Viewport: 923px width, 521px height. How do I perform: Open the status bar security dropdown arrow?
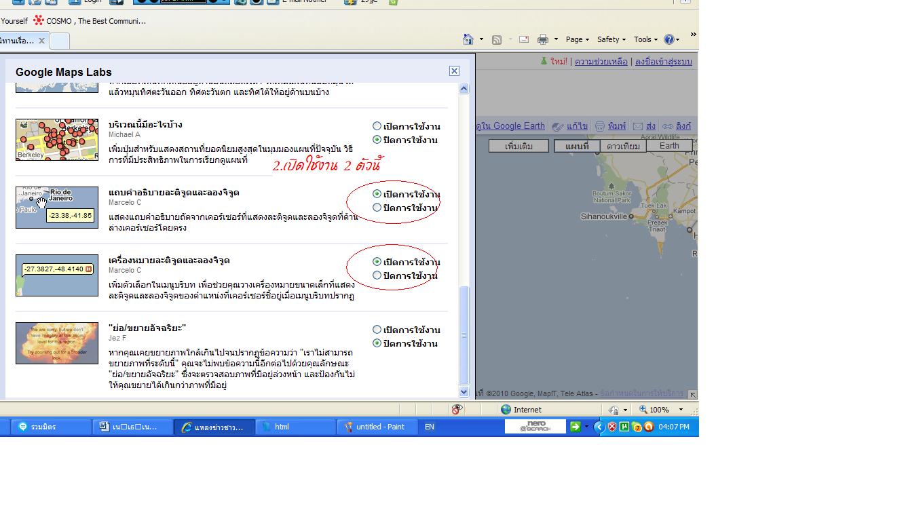pos(625,410)
